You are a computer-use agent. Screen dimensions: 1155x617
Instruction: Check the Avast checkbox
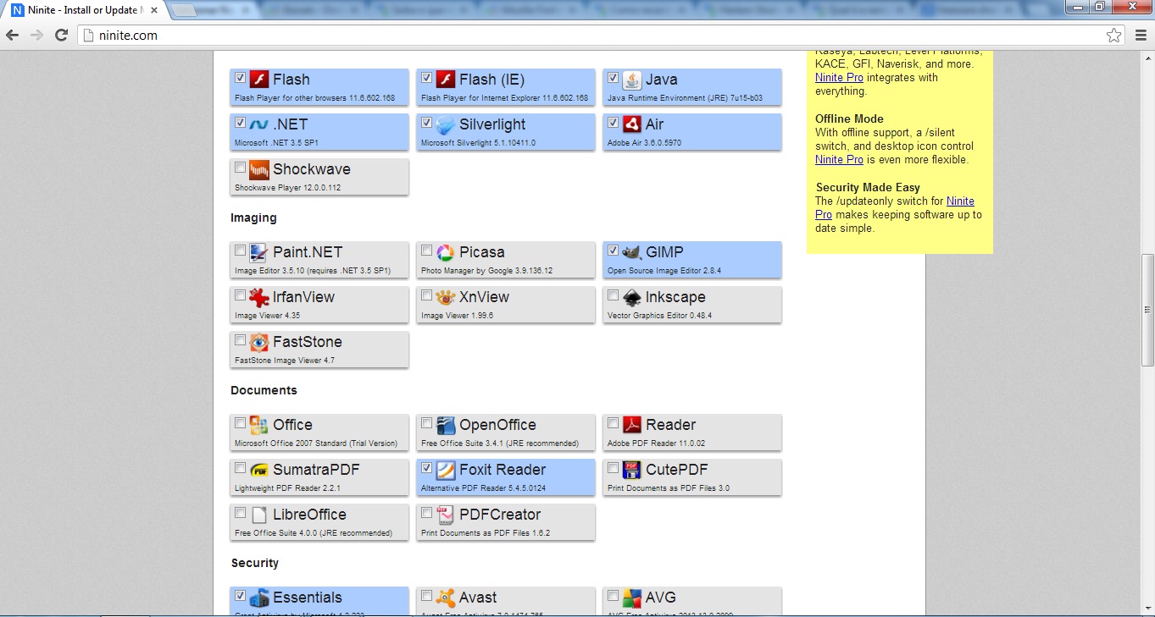[427, 595]
